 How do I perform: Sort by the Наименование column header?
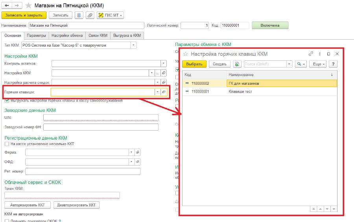click(282, 75)
